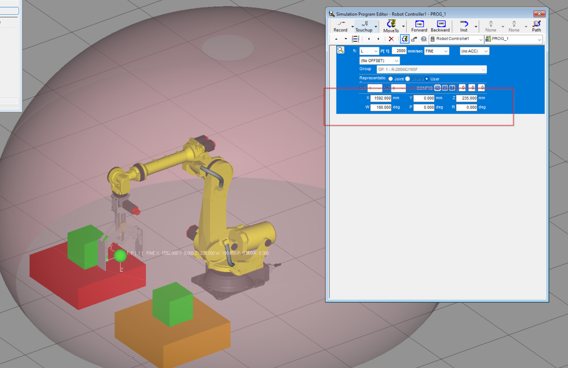Click the third config turn number field
Viewport: 568px width, 368px height.
[x=481, y=88]
